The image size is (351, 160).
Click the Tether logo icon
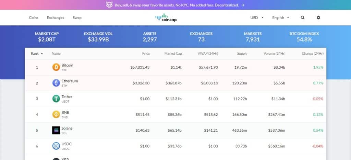(x=56, y=99)
